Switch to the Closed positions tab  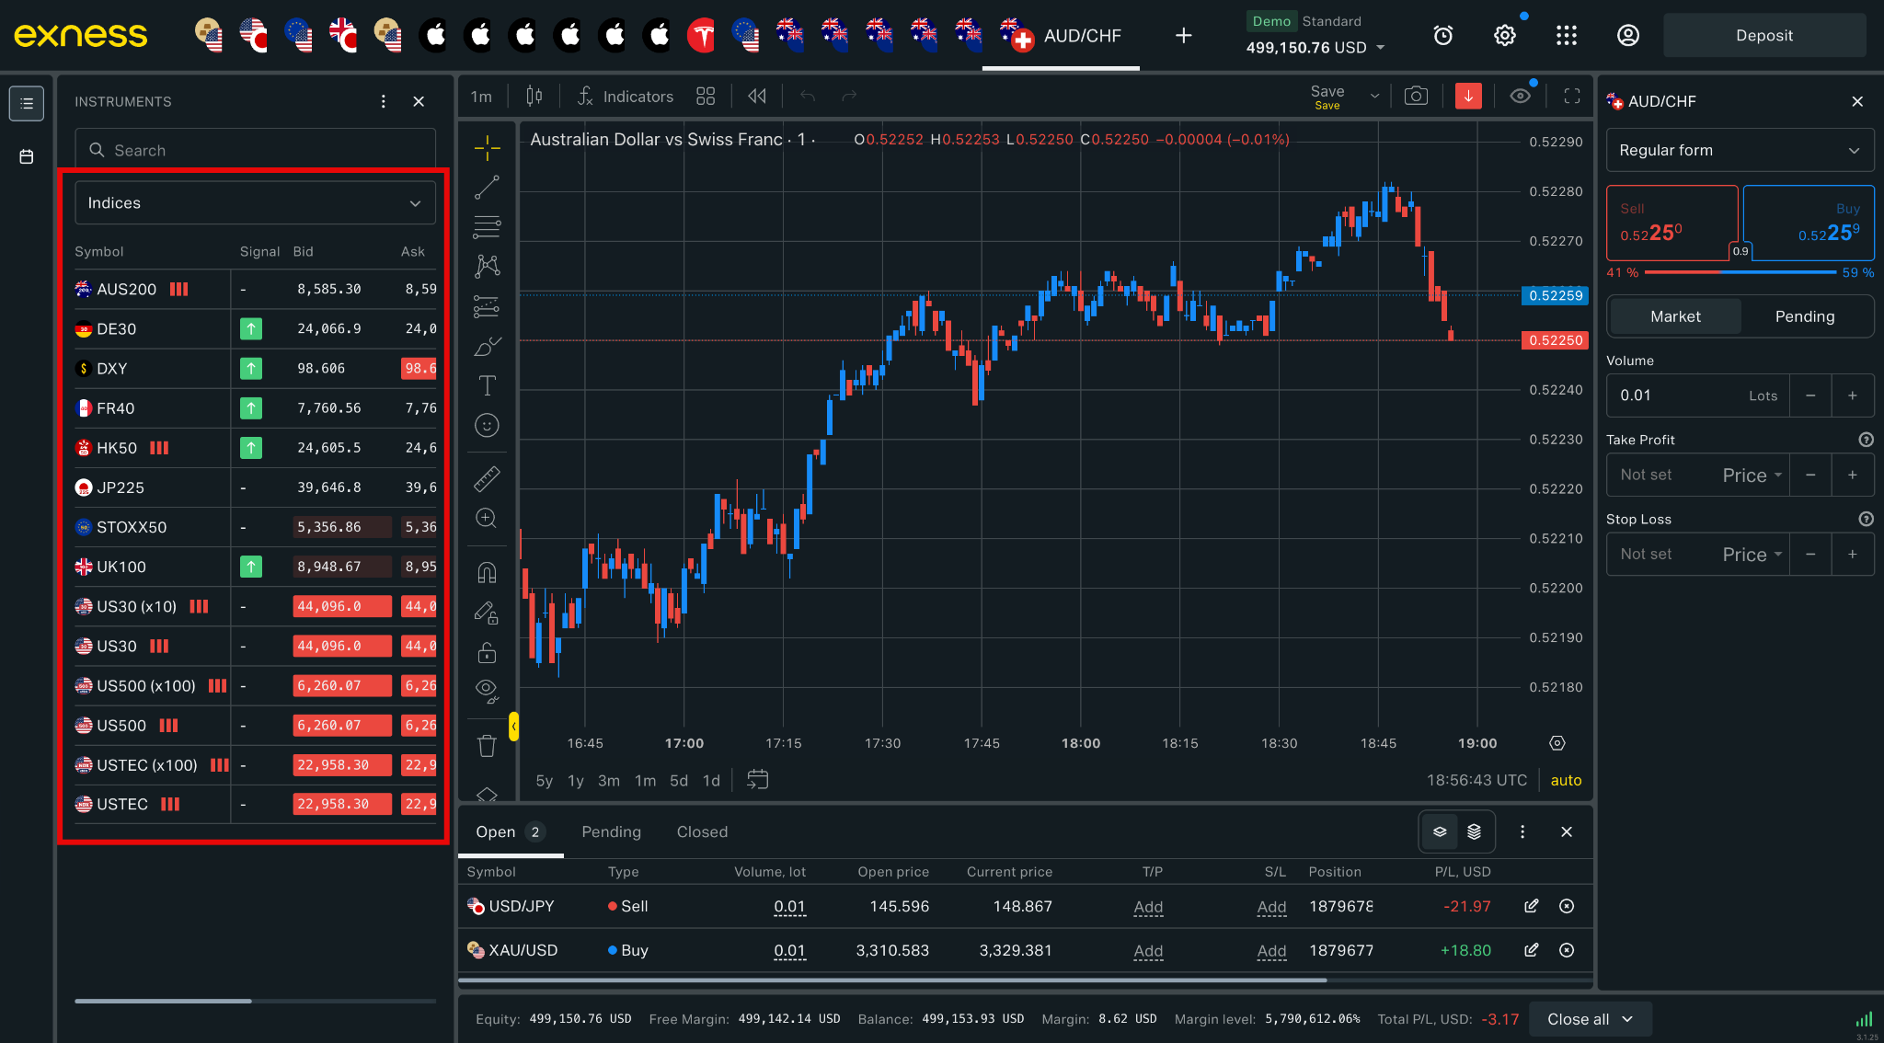click(x=702, y=831)
